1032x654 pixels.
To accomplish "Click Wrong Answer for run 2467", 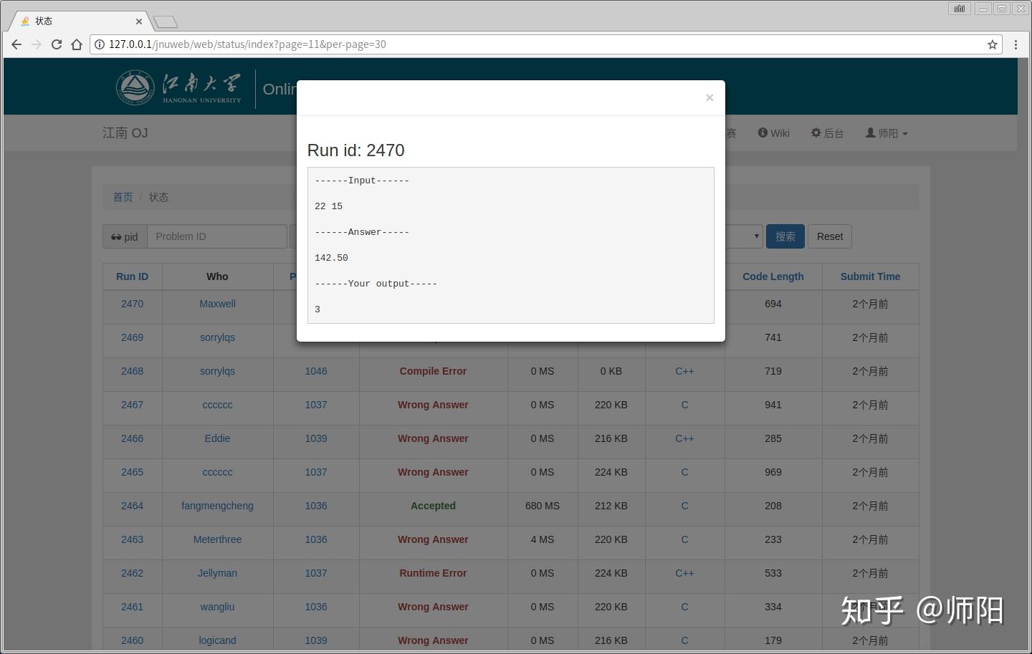I will tap(433, 405).
